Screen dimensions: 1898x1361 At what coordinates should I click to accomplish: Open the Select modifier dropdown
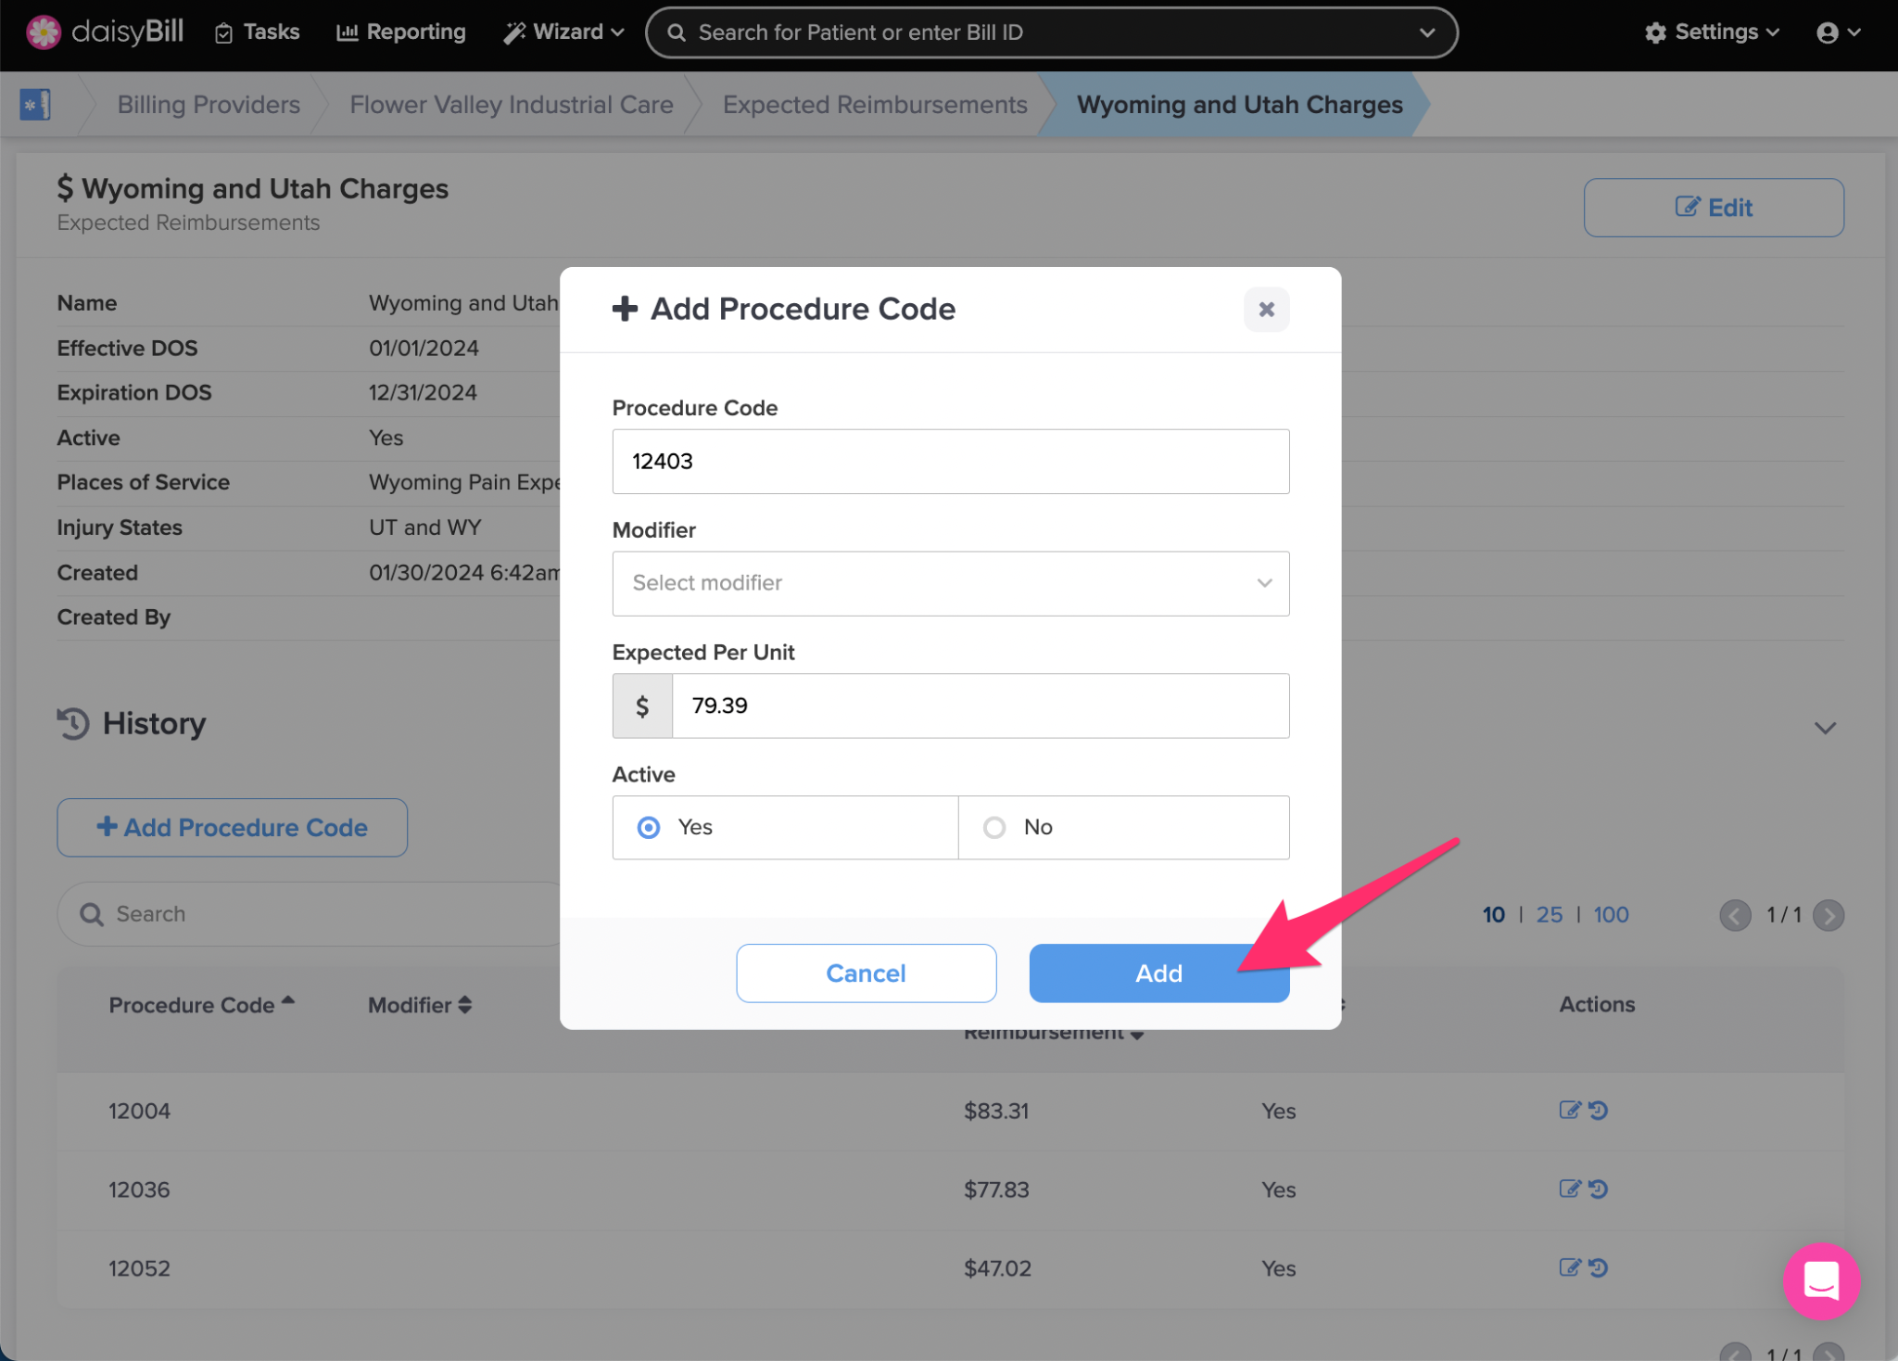click(950, 583)
